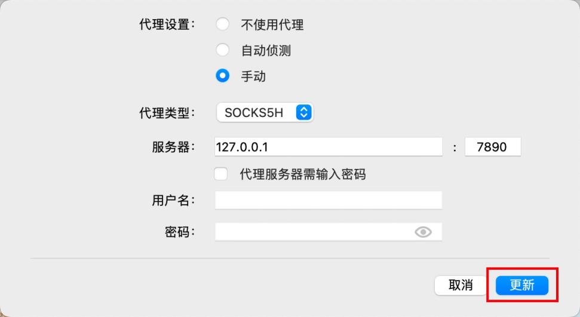The height and width of the screenshot is (317, 580).
Task: Select the 不使用代理 radio button
Action: [223, 24]
